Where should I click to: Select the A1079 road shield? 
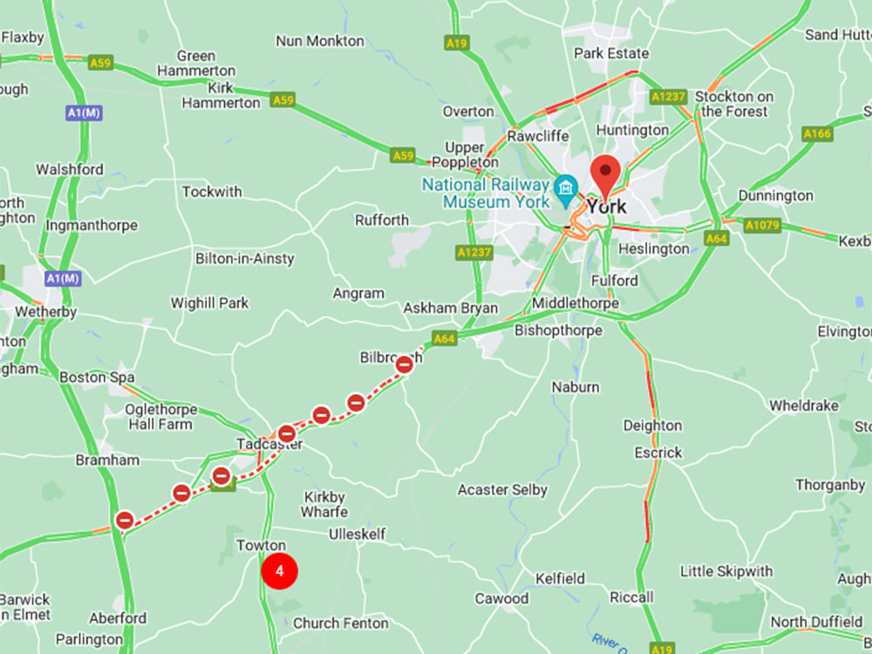point(762,225)
